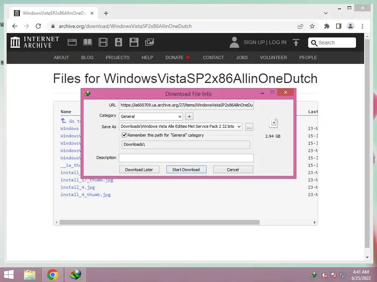
Task: Open VOLUNTEER in Archive nav bar
Action: 274,58
